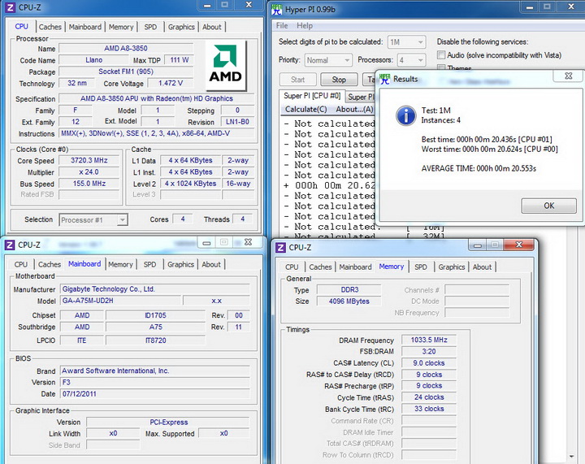
Task: Click the AVERAGE TIME result text
Action: (479, 168)
